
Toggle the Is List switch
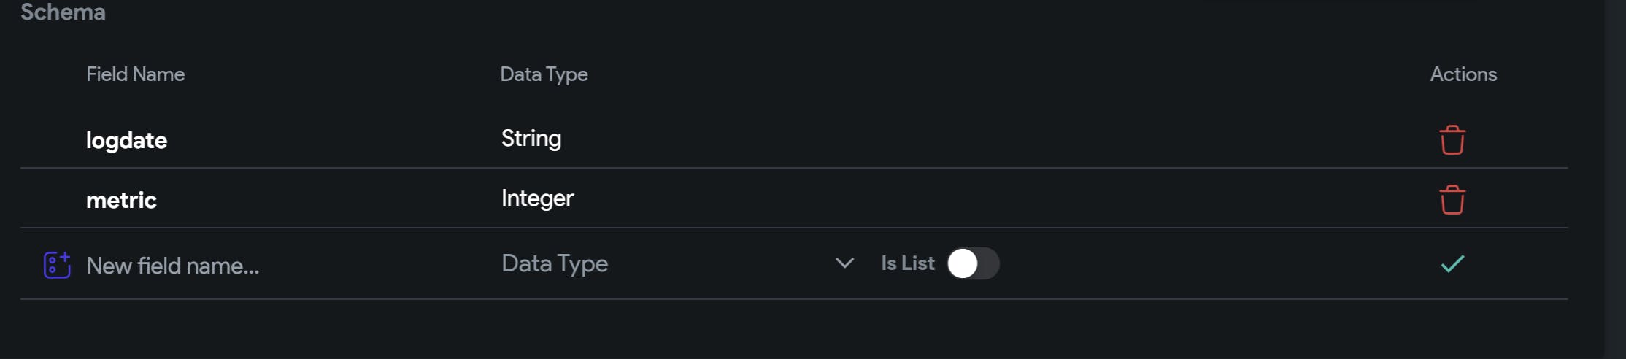click(973, 263)
